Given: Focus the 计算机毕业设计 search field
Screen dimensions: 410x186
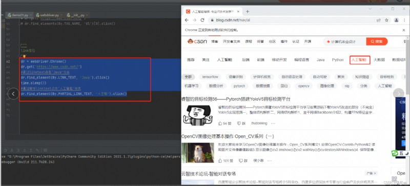Looking at the screenshot, I should click(x=344, y=42).
